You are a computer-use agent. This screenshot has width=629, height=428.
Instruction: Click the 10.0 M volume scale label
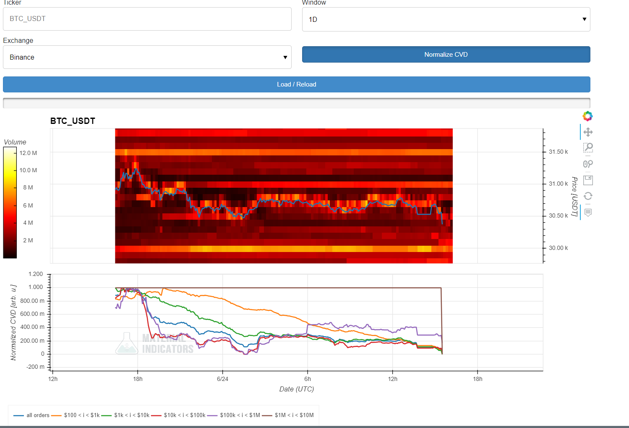[x=28, y=170]
